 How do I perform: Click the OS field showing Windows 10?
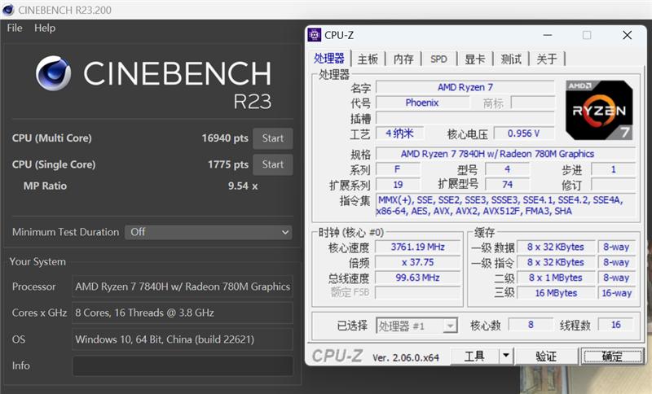point(183,339)
